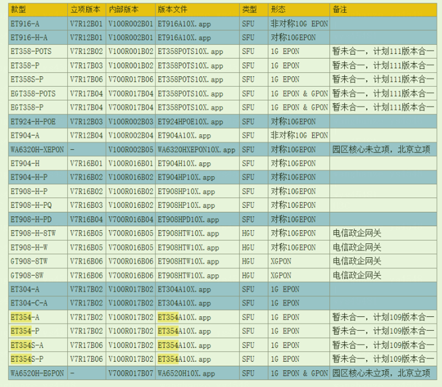Click project version V7R16B01

pyautogui.click(x=86, y=163)
